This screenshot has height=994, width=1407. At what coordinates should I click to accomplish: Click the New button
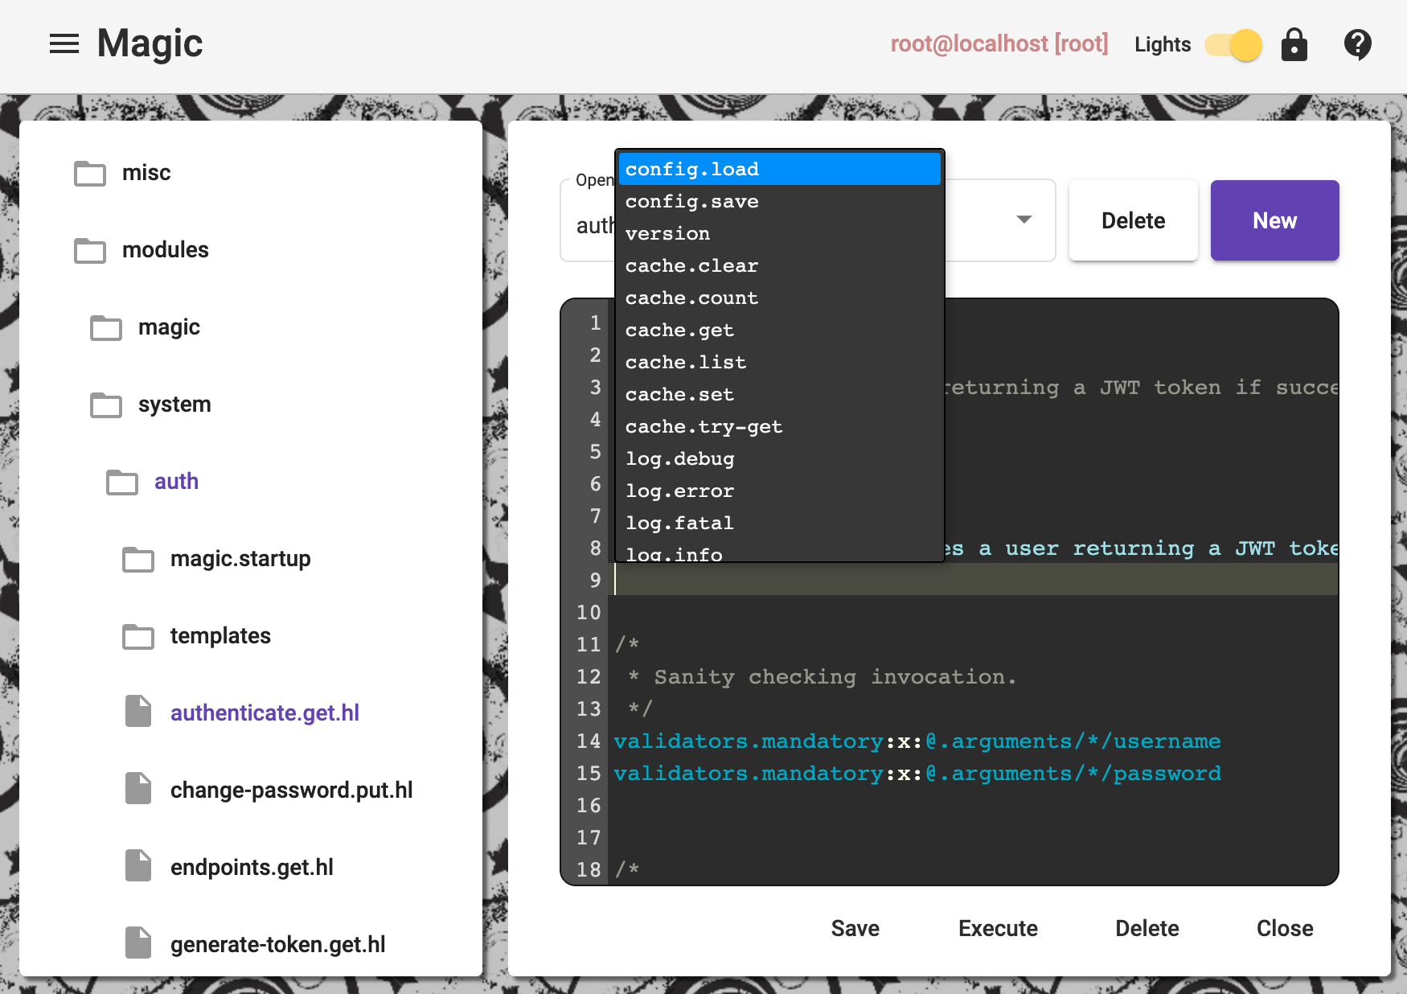[x=1274, y=220]
